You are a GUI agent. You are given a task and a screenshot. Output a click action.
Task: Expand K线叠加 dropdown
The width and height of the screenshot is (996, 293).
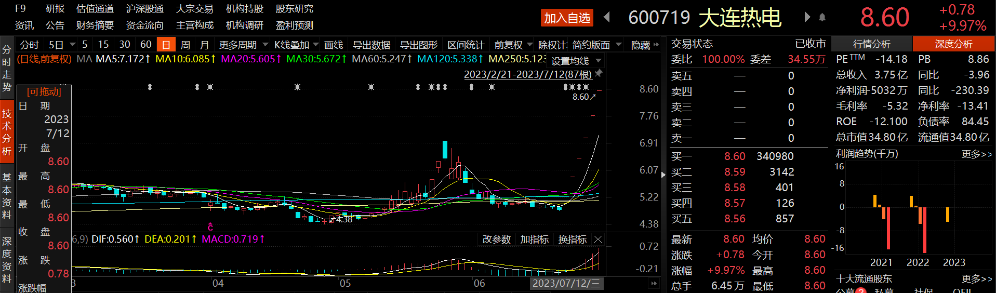[x=315, y=45]
